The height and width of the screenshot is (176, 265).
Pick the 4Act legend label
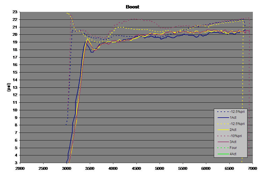point(233,154)
